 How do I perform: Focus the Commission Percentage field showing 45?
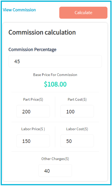(55, 62)
